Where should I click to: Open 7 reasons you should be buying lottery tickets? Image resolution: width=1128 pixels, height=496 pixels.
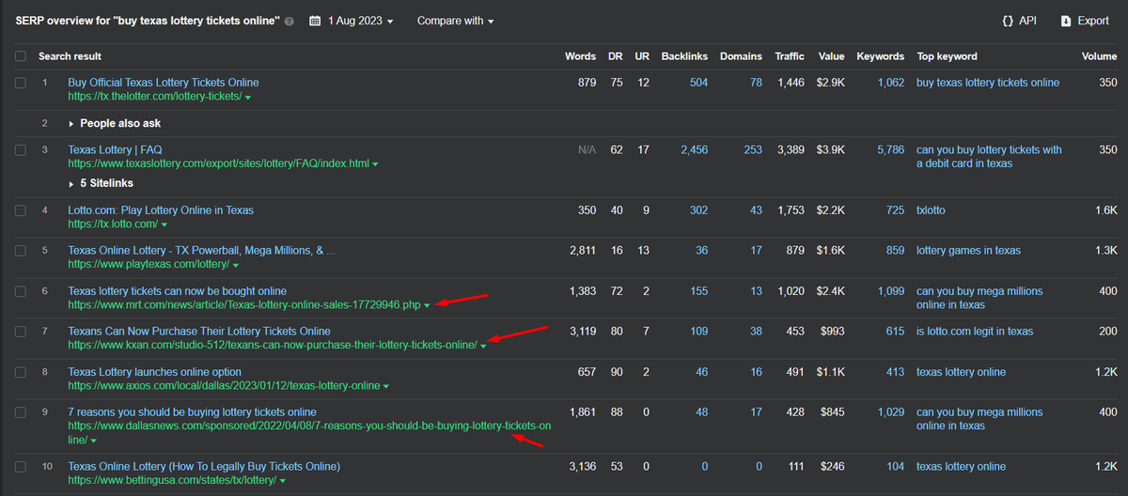coord(192,412)
